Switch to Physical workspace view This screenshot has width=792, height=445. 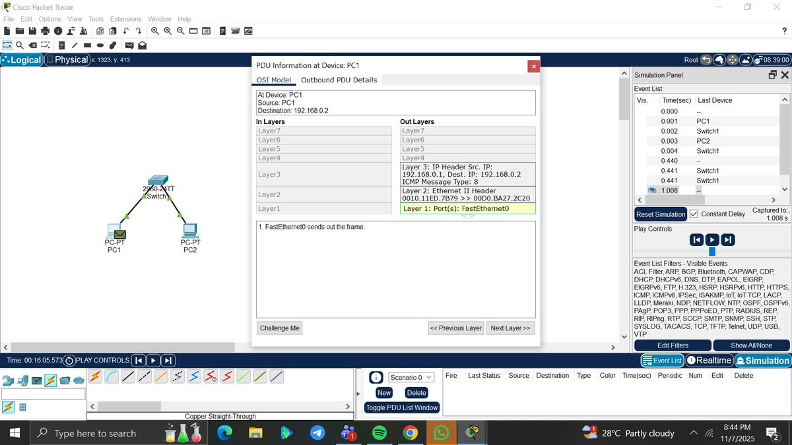tap(67, 59)
